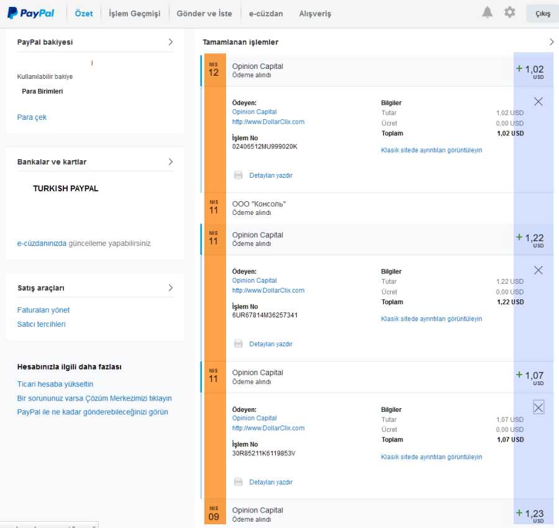View classic site details for 1,02 transaction

click(432, 150)
